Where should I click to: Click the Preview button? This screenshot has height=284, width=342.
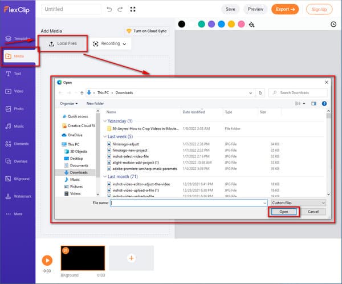[x=255, y=9]
